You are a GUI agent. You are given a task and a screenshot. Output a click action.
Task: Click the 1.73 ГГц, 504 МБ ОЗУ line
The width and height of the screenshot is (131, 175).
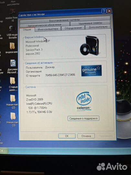pos(39,112)
